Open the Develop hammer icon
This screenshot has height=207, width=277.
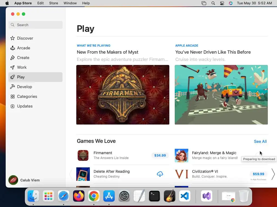[12, 87]
